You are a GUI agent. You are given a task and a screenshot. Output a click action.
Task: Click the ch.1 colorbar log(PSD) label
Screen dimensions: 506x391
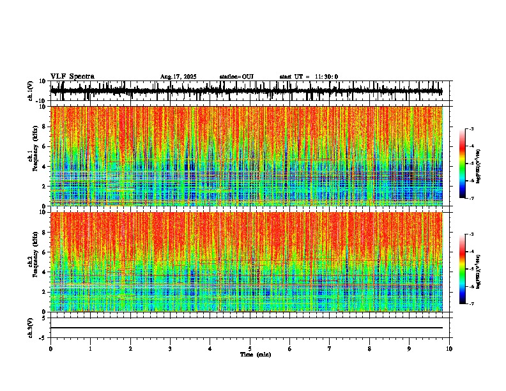[478, 166]
